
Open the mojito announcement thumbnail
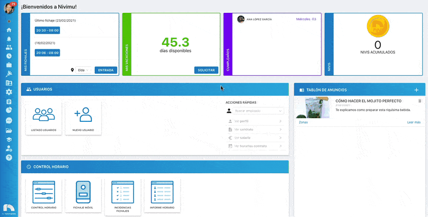[313, 107]
